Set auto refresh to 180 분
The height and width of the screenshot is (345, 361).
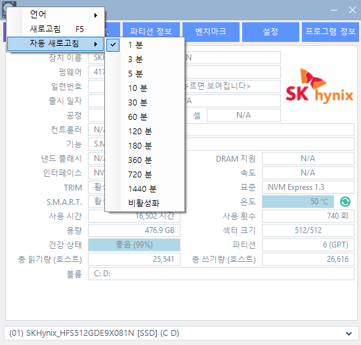tap(144, 146)
